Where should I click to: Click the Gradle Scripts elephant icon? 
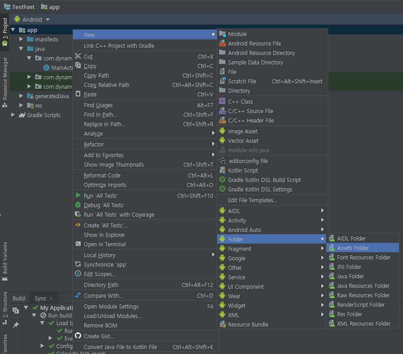(x=22, y=115)
